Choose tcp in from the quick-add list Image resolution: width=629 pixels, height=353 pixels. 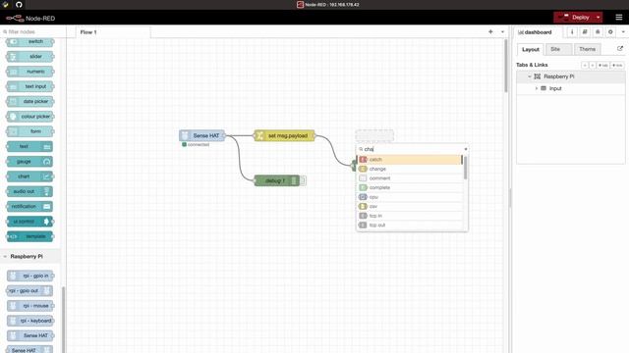click(x=410, y=216)
